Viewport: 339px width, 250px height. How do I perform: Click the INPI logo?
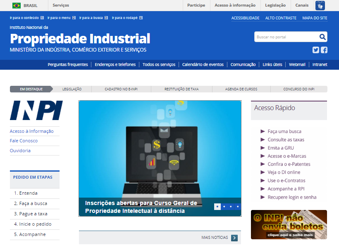pos(36,110)
